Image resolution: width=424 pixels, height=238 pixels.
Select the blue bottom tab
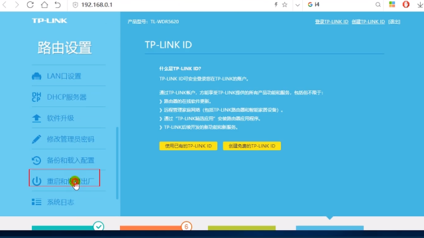(330, 228)
